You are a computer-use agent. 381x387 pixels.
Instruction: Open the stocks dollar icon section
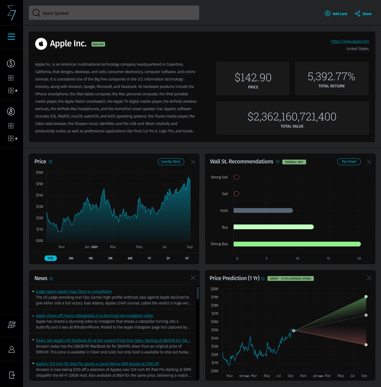(x=11, y=63)
